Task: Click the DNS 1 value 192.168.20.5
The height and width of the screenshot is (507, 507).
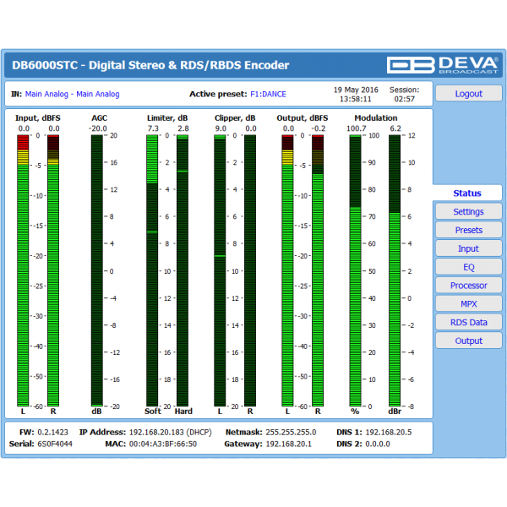Action: (389, 433)
